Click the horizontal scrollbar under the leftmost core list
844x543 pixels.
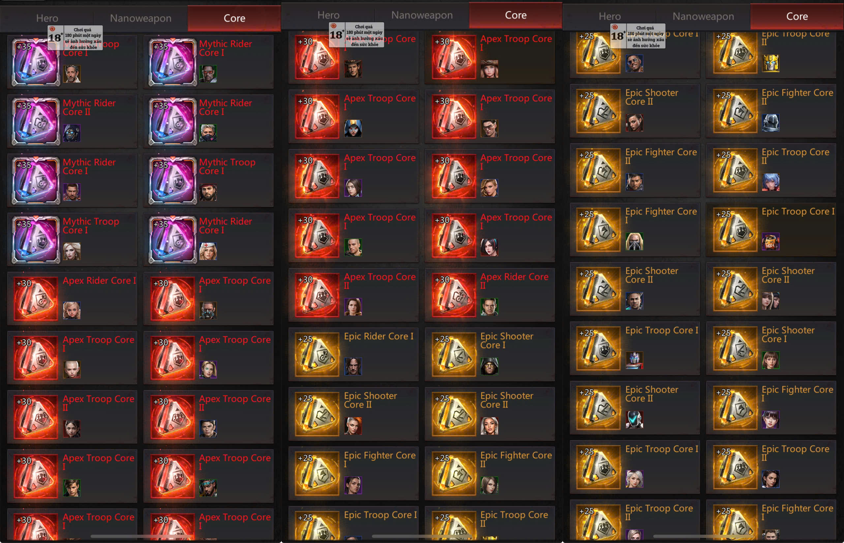pos(142,536)
